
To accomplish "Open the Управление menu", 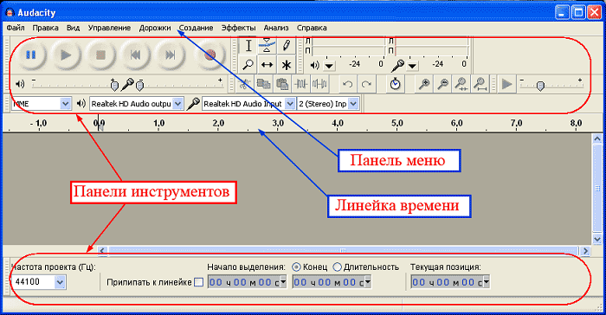I will 109,28.
